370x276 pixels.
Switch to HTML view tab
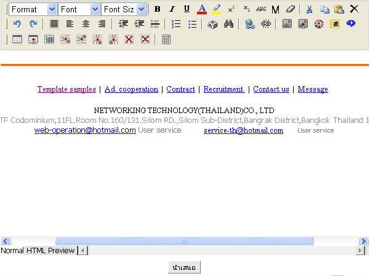tap(36, 250)
